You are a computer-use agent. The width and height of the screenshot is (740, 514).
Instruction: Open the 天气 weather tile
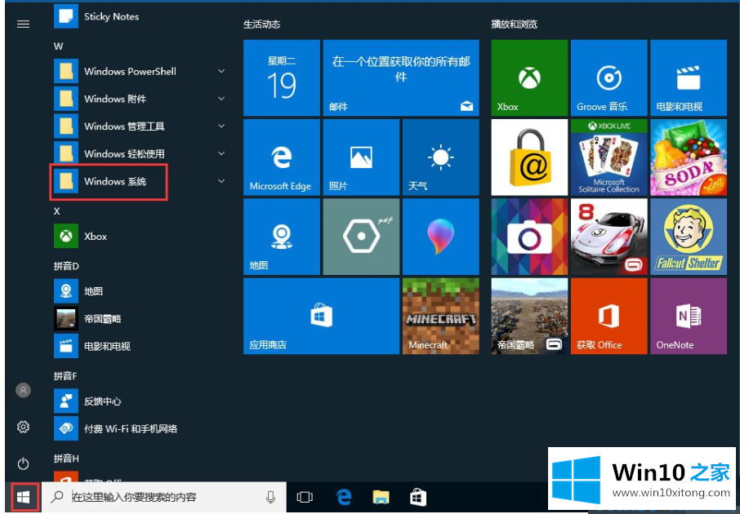pyautogui.click(x=441, y=157)
